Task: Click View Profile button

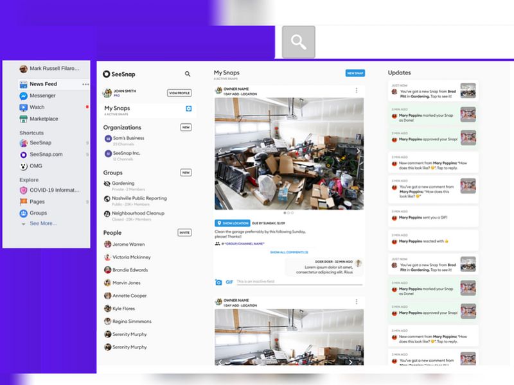Action: (179, 93)
